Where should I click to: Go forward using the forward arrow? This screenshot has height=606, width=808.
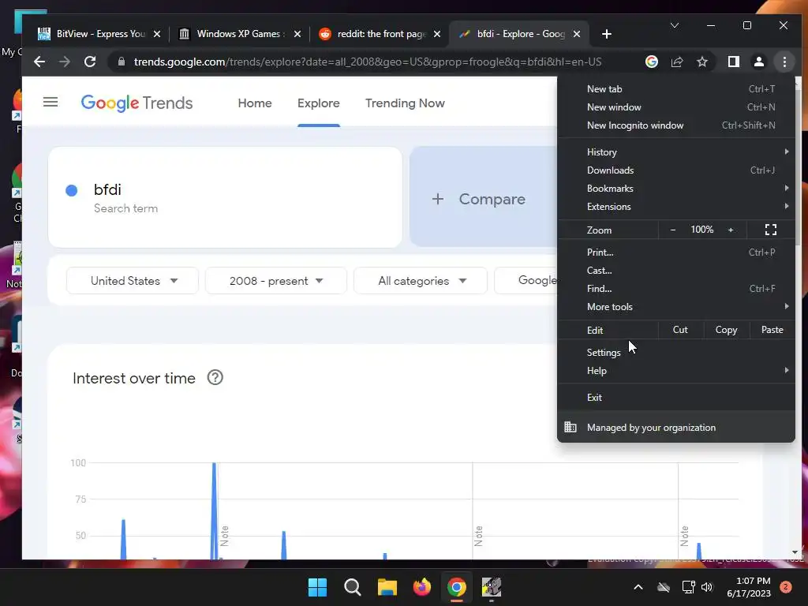[65, 62]
